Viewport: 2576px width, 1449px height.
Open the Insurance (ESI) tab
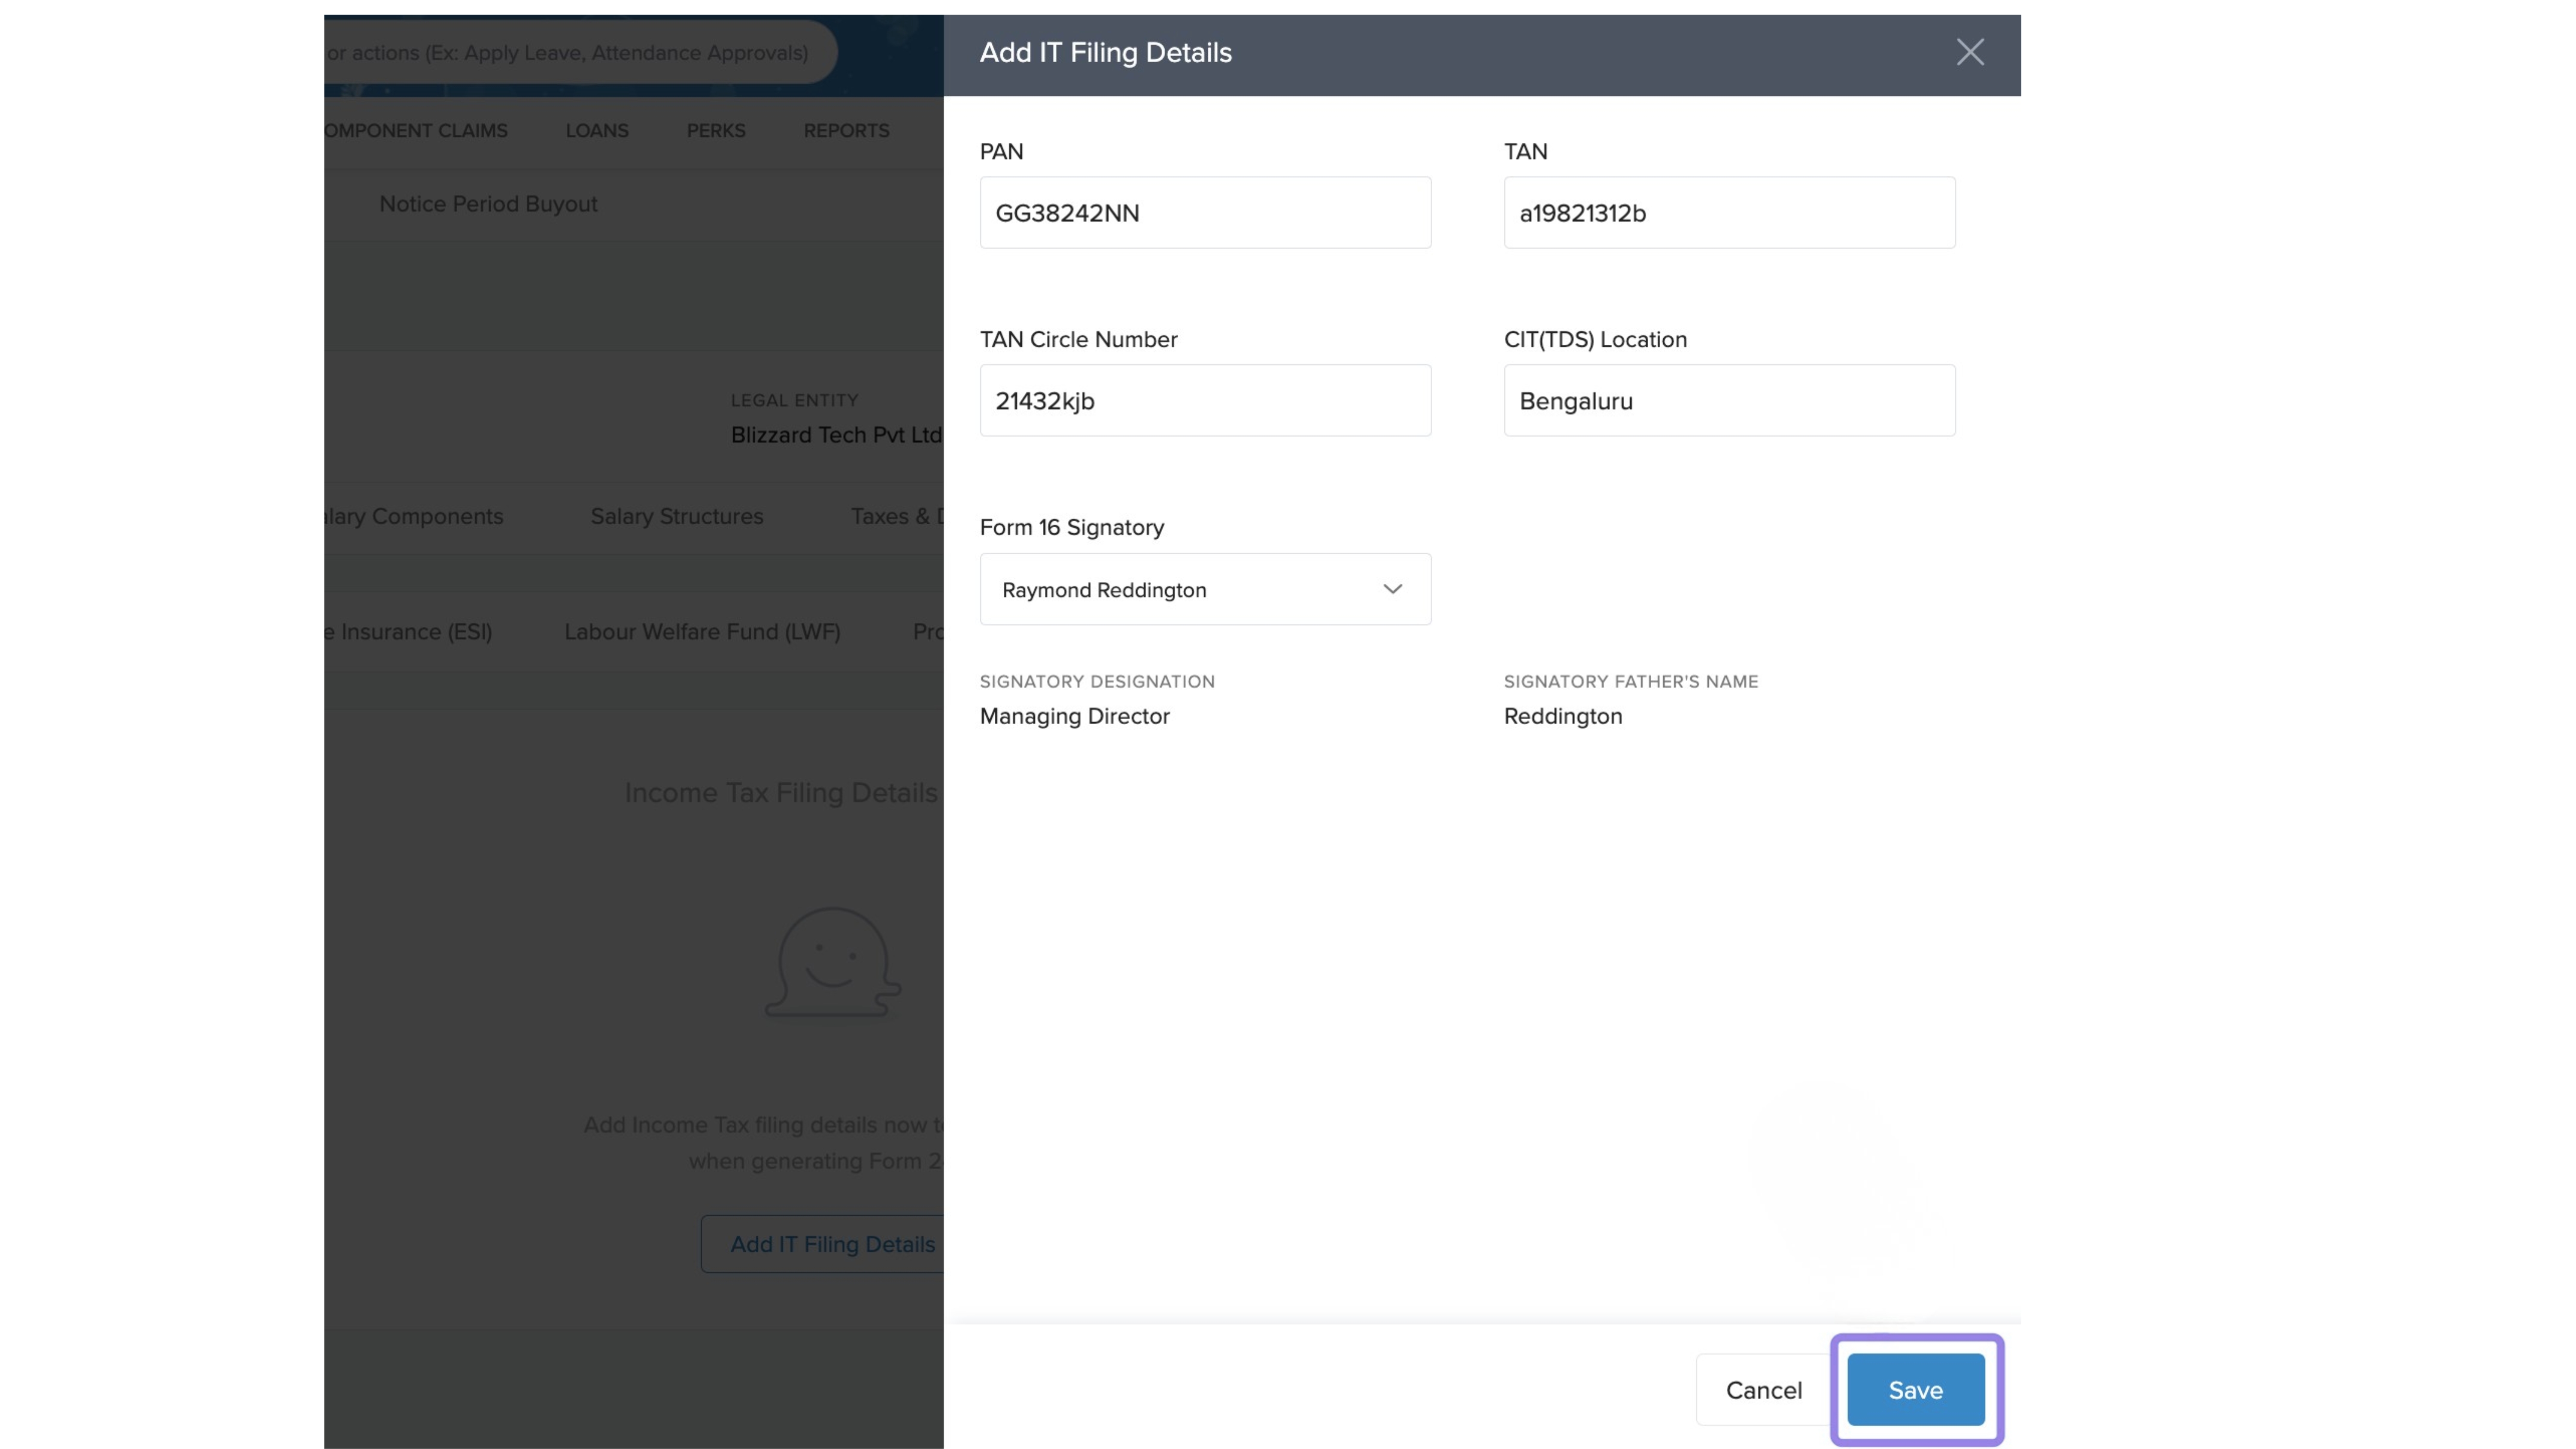coord(410,632)
